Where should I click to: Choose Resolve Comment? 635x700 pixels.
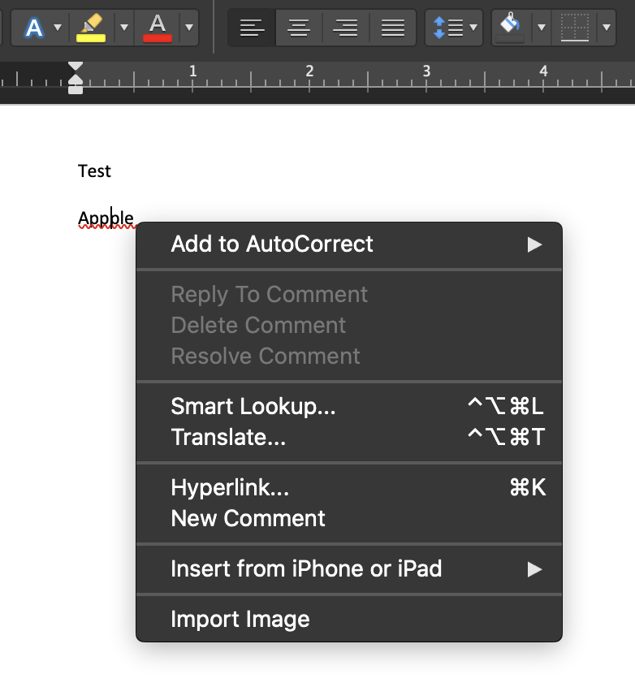pyautogui.click(x=348, y=356)
